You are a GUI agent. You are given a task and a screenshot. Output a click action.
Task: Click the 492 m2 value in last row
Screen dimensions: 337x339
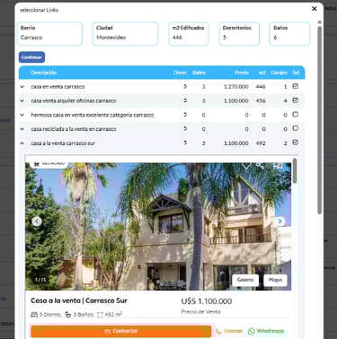(261, 143)
